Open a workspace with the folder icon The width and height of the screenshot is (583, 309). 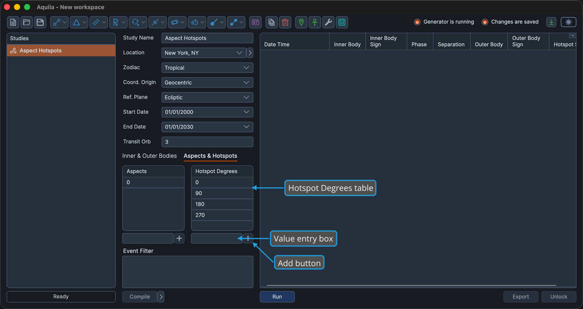coord(27,22)
